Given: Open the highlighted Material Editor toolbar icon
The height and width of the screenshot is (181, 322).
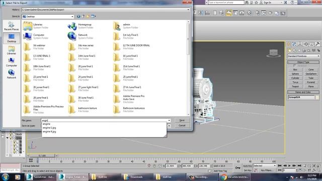Looking at the screenshot, I should tap(229, 13).
